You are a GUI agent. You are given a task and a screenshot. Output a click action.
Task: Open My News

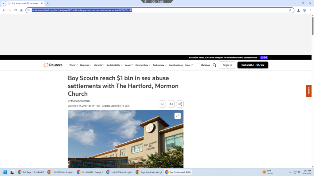point(205,65)
